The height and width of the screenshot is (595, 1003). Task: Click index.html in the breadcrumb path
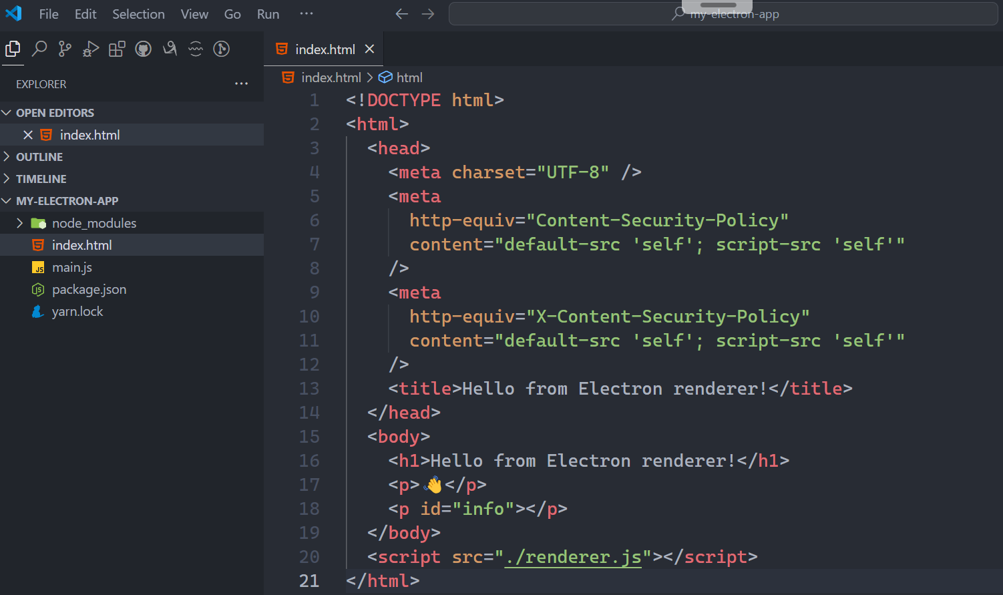[x=331, y=77]
